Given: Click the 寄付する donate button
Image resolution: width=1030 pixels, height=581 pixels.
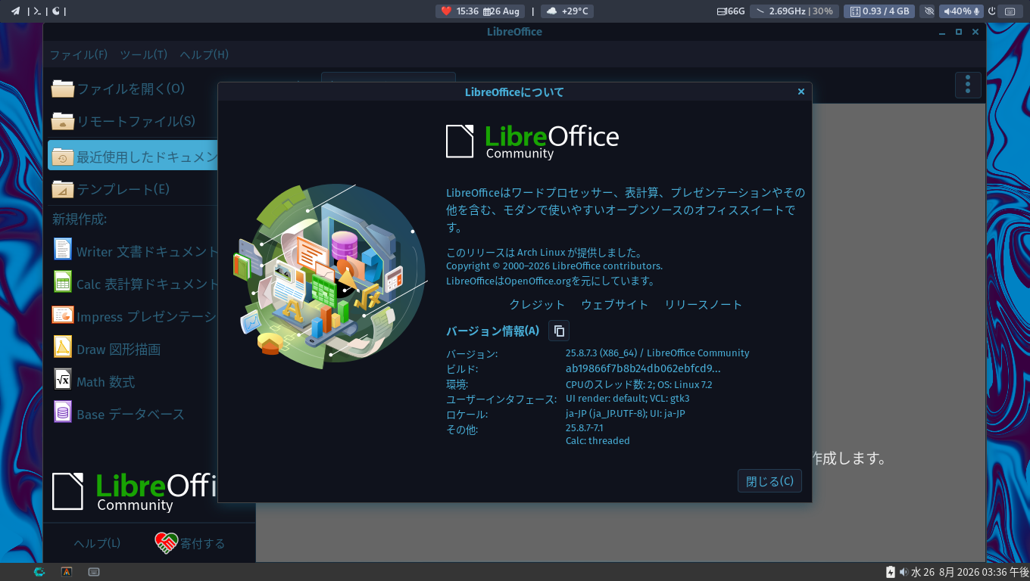Looking at the screenshot, I should [x=190, y=543].
